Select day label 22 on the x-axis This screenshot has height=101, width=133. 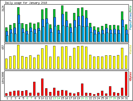[x=90, y=98]
